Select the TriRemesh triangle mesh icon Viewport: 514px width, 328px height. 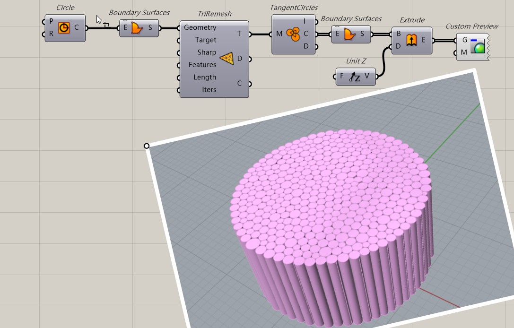[227, 58]
